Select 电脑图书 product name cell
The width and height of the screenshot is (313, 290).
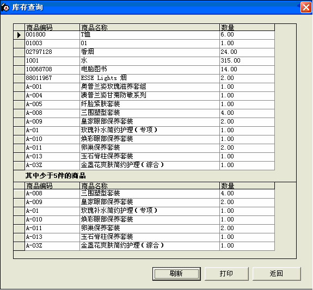pyautogui.click(x=150, y=70)
